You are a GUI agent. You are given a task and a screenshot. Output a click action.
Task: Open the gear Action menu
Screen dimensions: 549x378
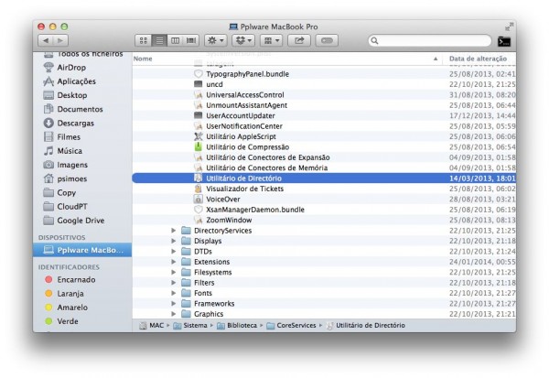216,40
